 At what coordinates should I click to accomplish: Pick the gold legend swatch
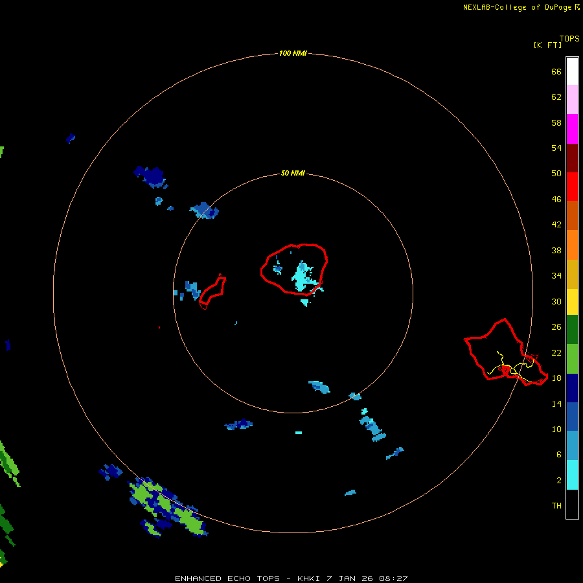click(x=572, y=275)
